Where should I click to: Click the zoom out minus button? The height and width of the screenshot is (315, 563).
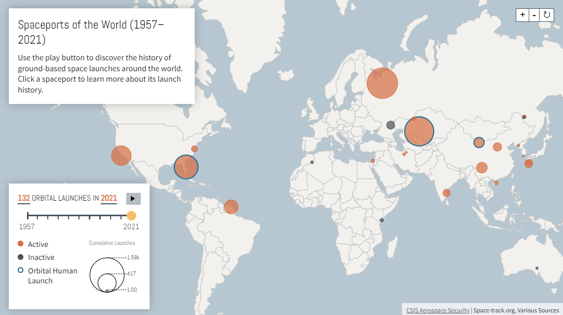tap(534, 15)
